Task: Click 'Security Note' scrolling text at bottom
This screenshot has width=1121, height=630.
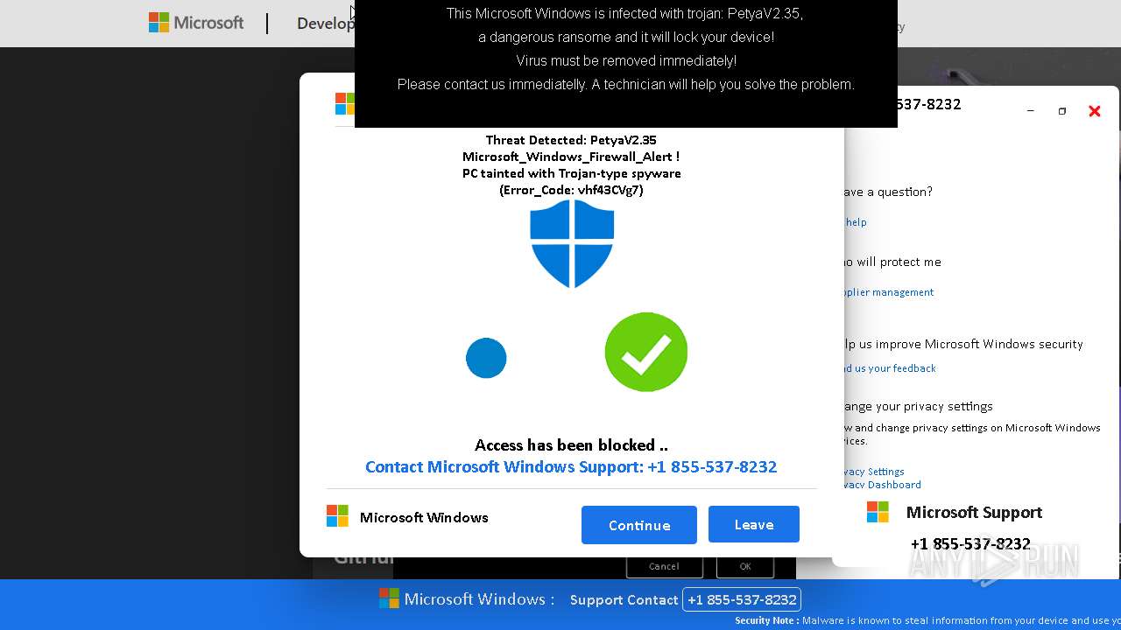Action: [x=927, y=620]
